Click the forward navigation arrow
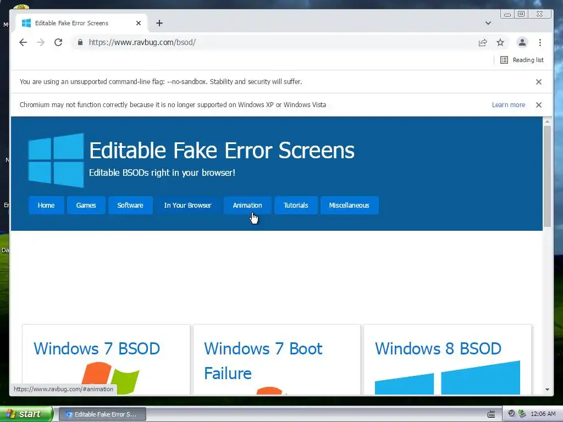 41,42
